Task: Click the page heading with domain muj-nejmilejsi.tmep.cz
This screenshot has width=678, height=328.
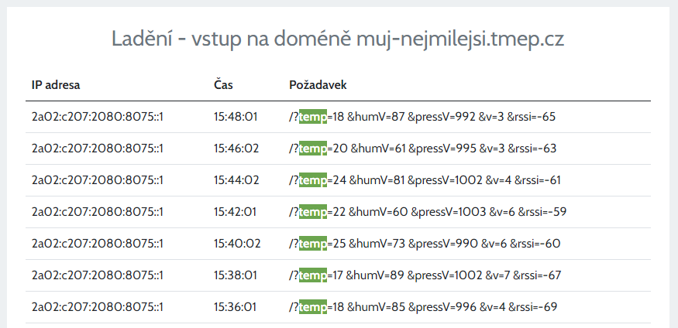Action: [338, 39]
